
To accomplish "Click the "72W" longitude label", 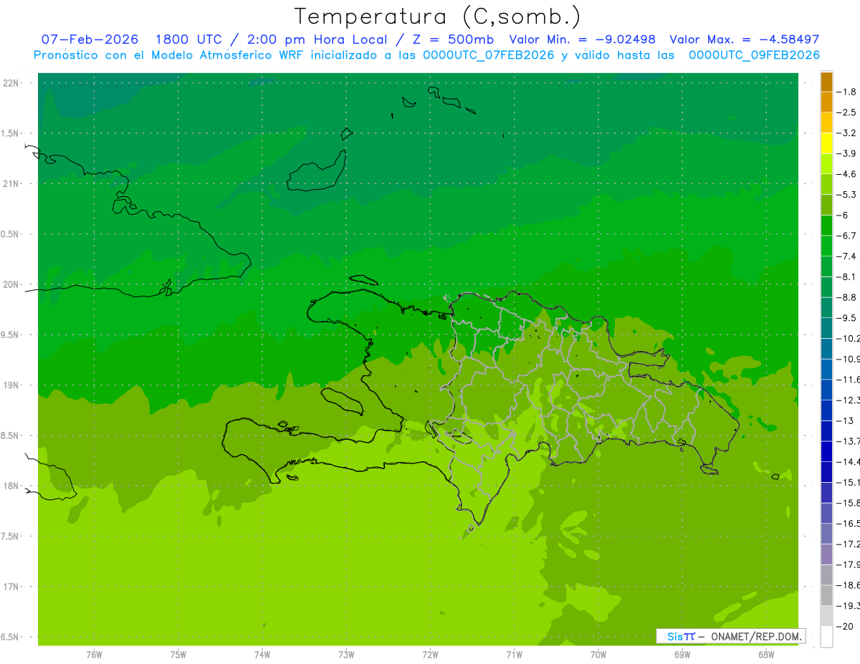I will click(x=430, y=654).
